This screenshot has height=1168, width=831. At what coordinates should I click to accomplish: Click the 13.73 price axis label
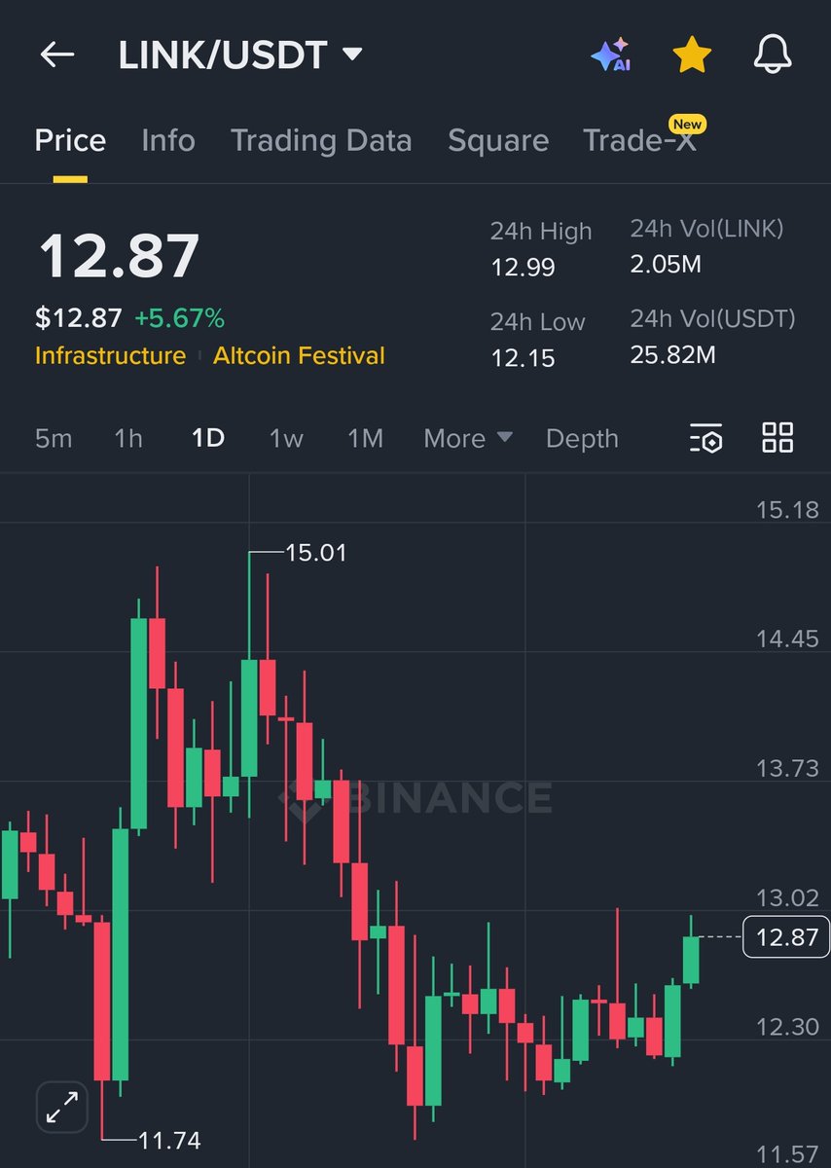(x=787, y=768)
